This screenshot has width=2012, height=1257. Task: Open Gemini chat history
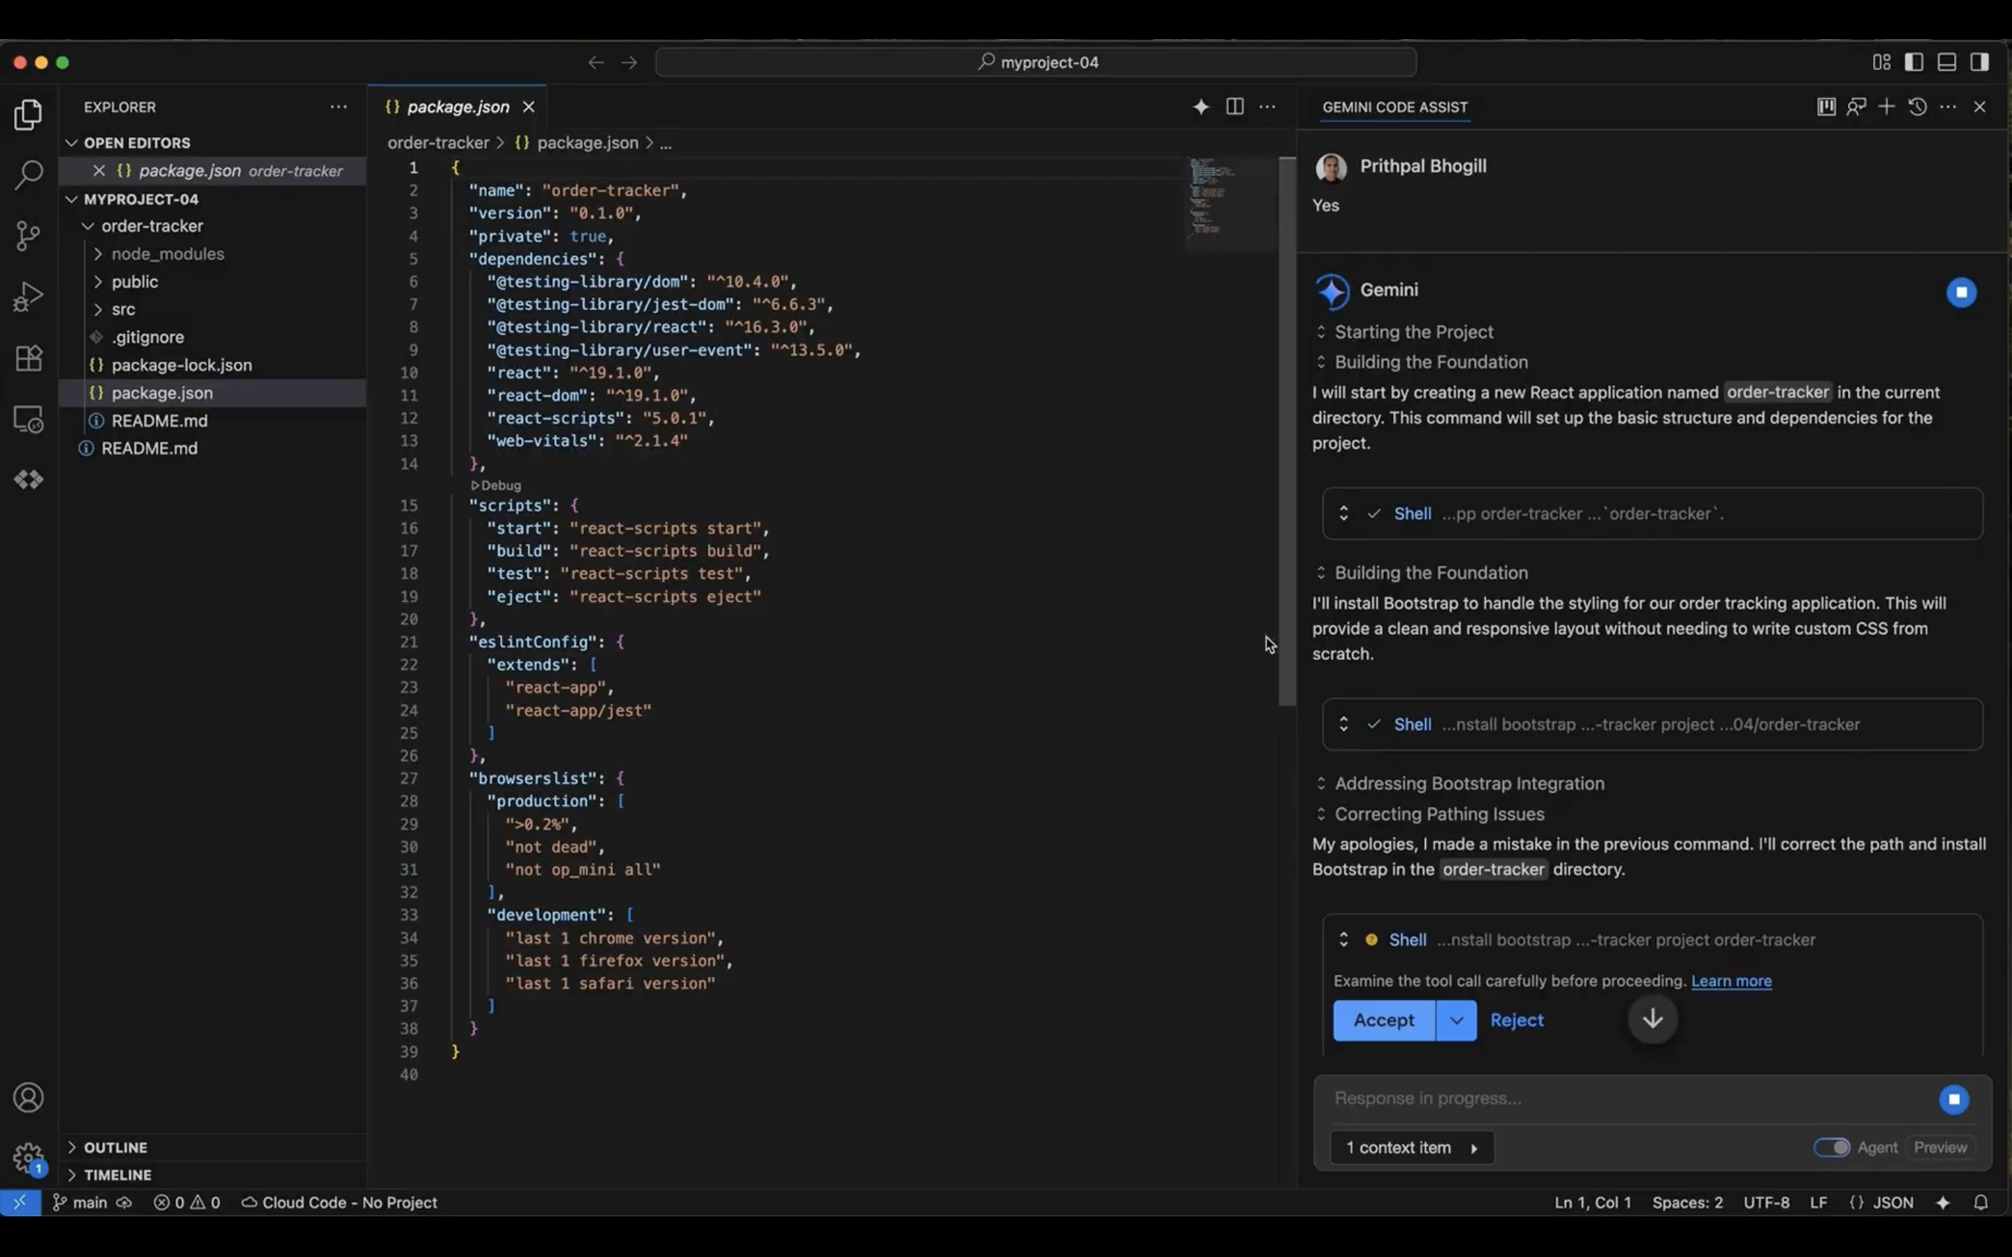(x=1917, y=106)
